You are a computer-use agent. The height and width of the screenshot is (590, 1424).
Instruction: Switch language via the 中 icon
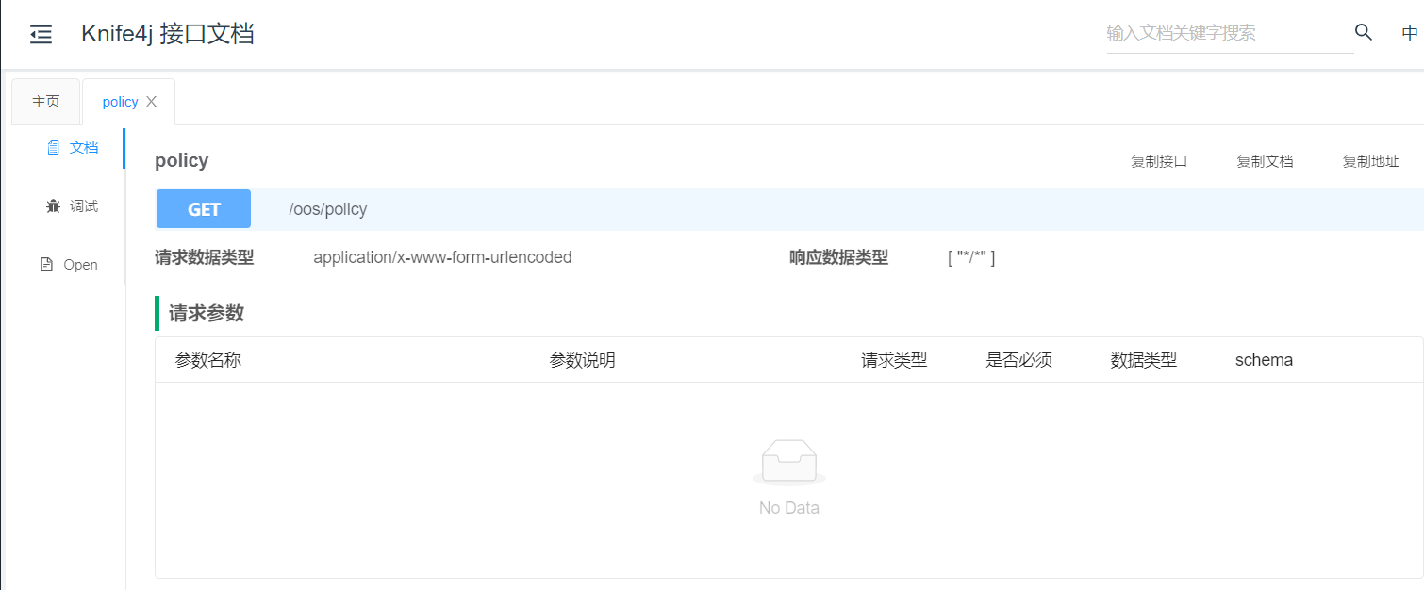tap(1410, 31)
